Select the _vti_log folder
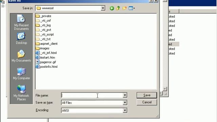The height and width of the screenshot is (122, 217). tap(43, 25)
